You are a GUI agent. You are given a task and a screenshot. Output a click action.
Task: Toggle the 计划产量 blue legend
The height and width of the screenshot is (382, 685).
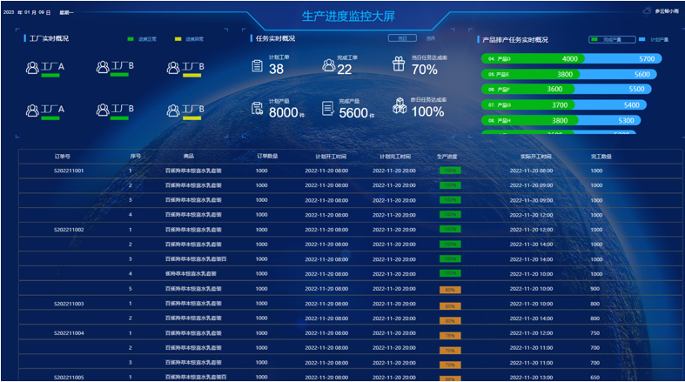pyautogui.click(x=653, y=39)
